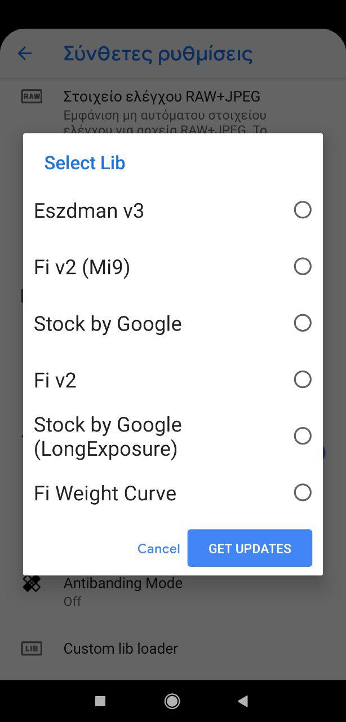Screen dimensions: 346x722
Task: Tap the RAW icon beside RAW+JPEG setting
Action: 32,96
